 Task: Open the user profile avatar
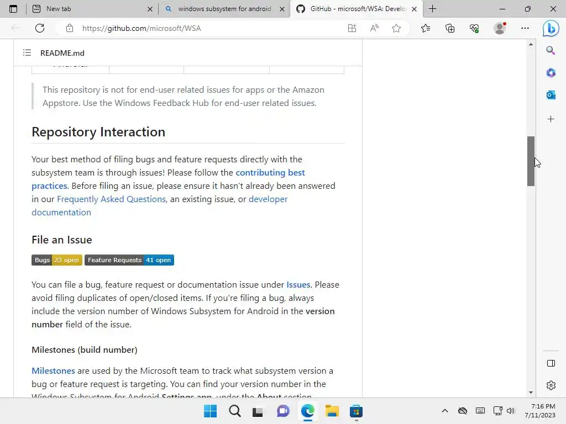point(500,28)
